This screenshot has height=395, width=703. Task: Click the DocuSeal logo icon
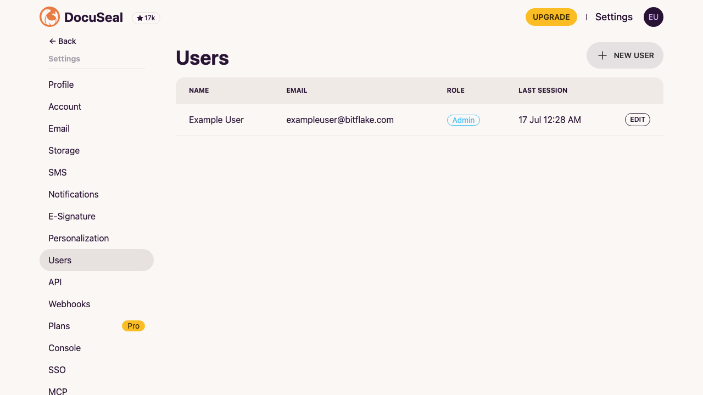49,17
